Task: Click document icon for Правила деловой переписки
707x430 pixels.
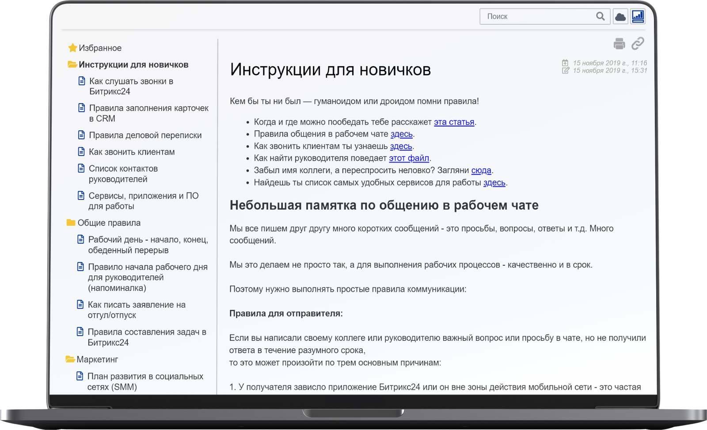Action: pyautogui.click(x=81, y=135)
